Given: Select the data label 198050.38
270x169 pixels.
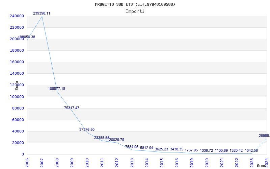Looking at the screenshot, I should (27, 37).
